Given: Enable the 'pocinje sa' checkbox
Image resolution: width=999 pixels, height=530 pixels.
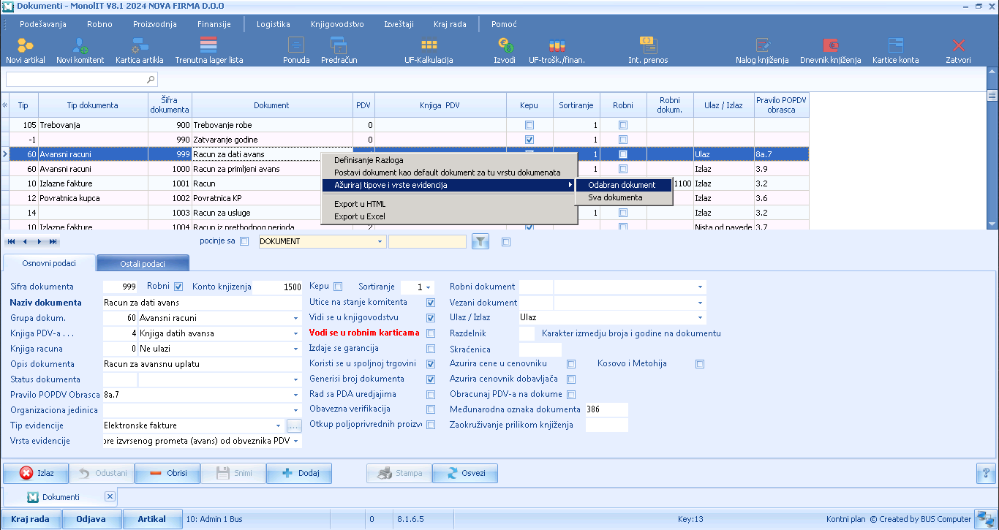Looking at the screenshot, I should pos(244,241).
